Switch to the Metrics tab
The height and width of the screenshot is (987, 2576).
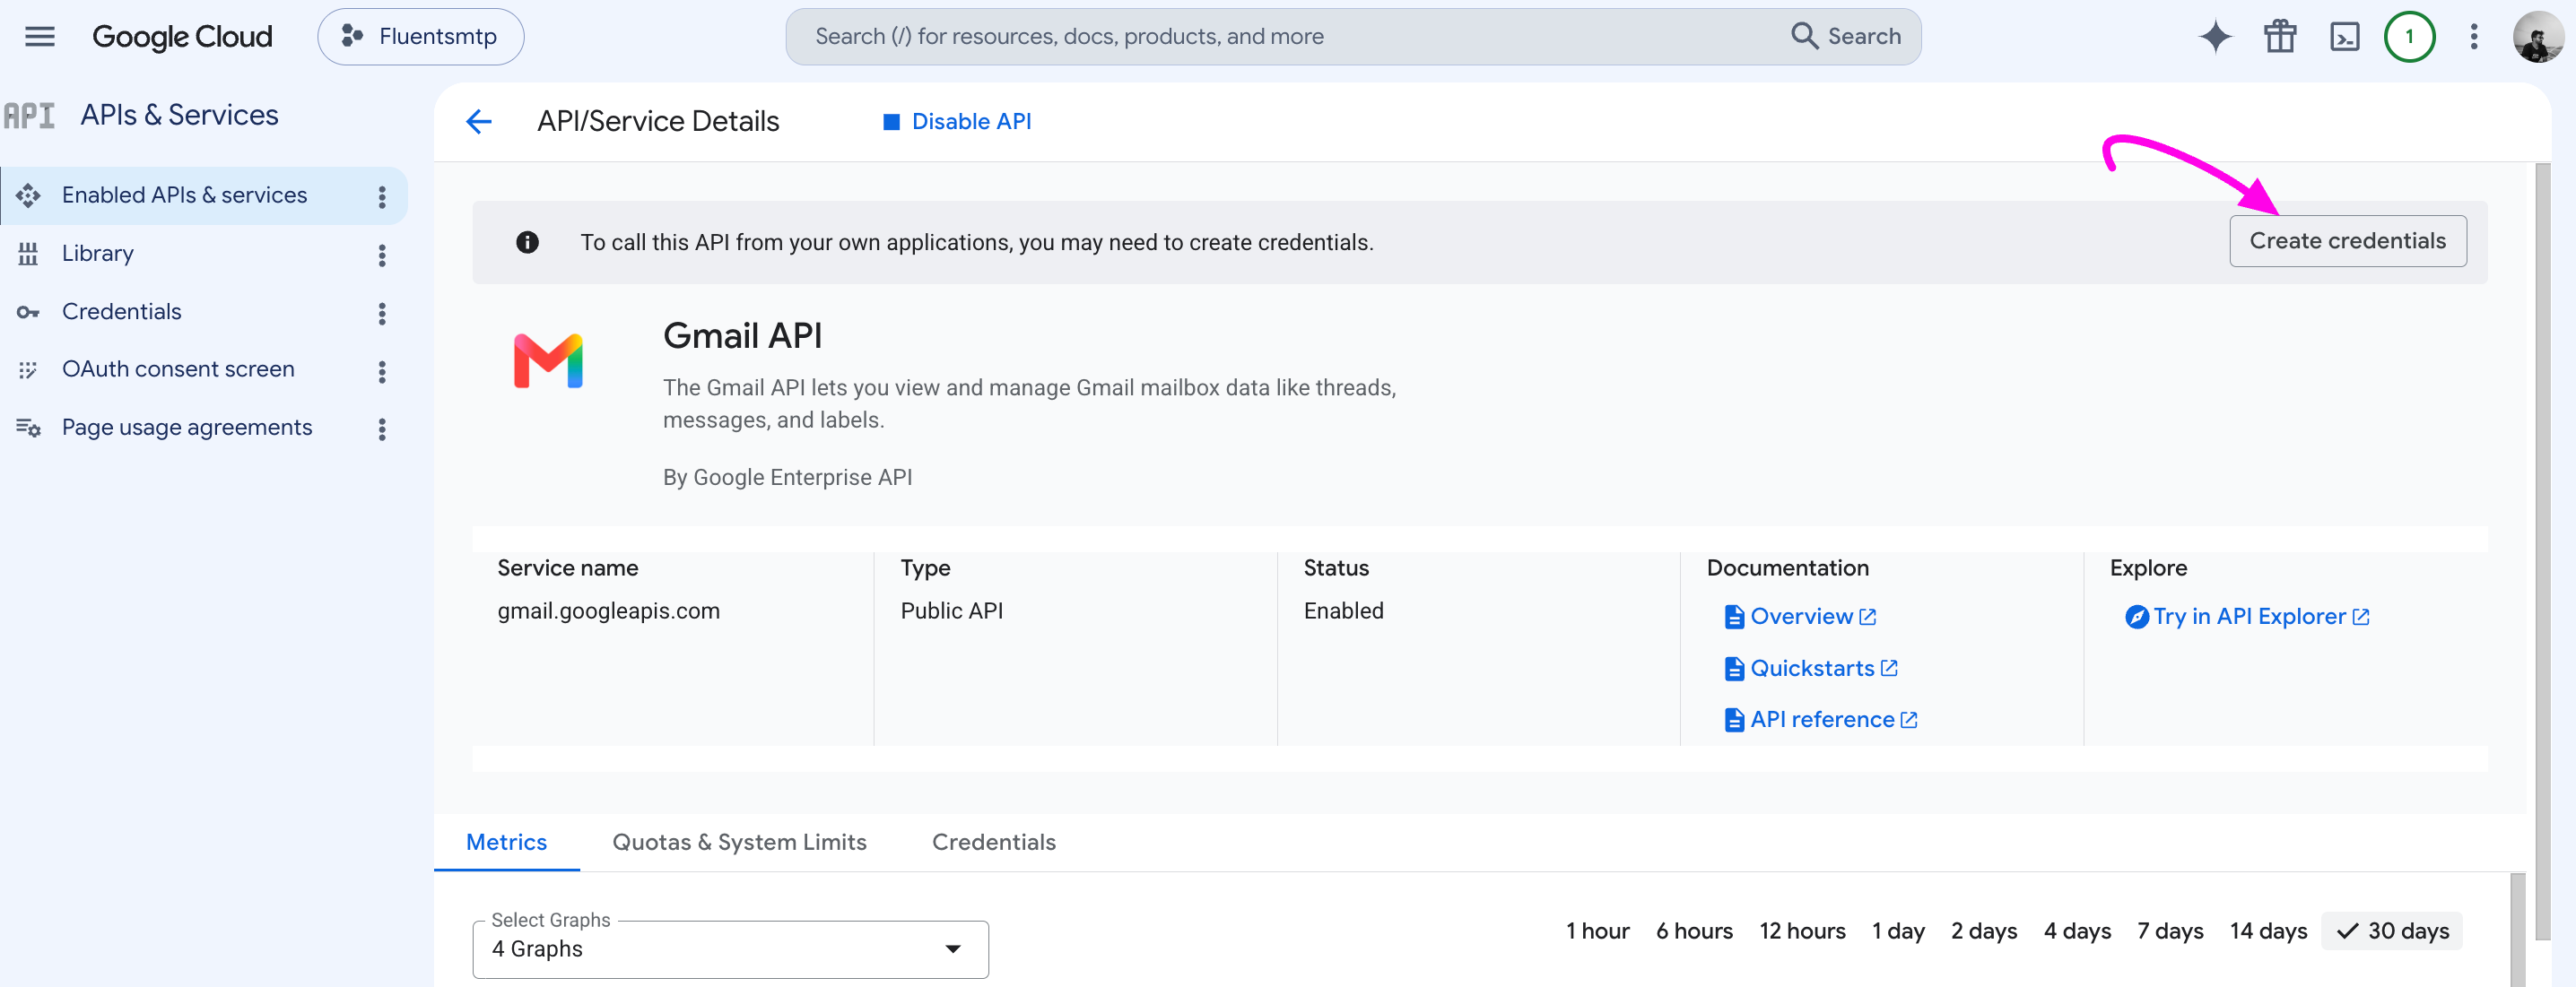[507, 842]
